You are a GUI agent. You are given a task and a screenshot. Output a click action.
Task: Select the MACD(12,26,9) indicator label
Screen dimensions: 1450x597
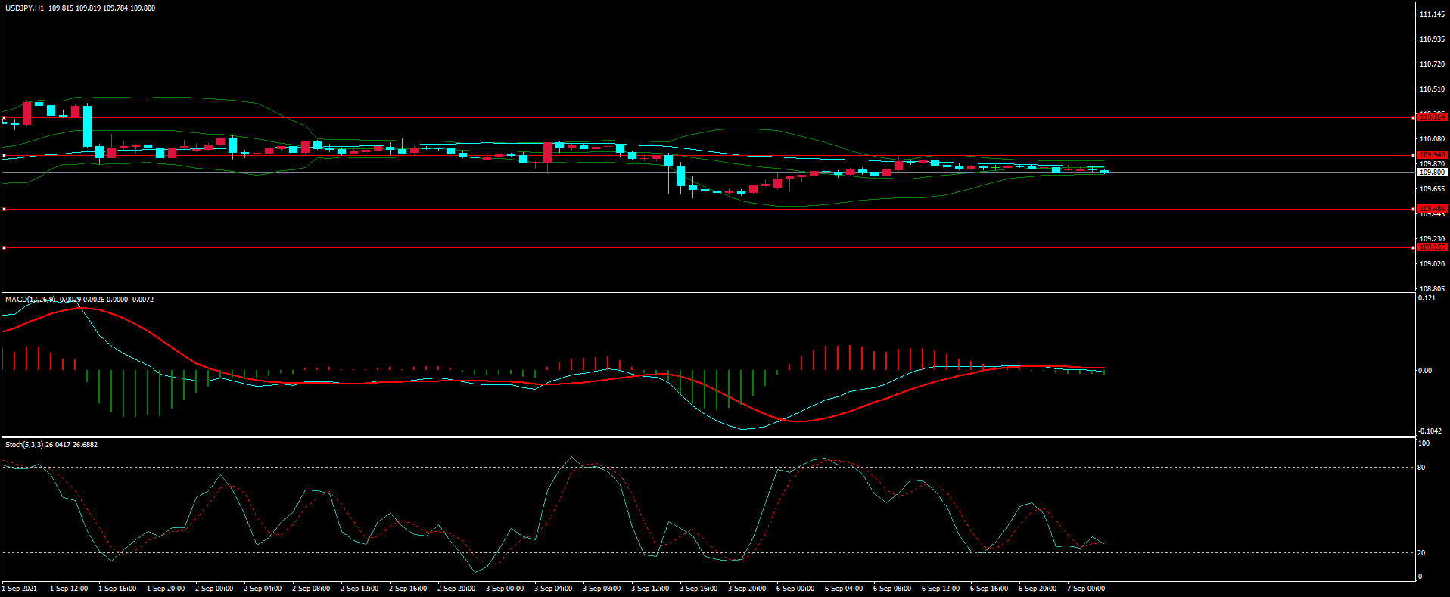pos(30,300)
